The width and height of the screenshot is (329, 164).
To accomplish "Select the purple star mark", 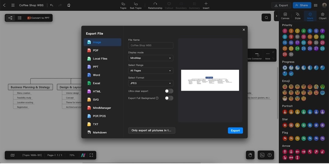I will (x=323, y=125).
